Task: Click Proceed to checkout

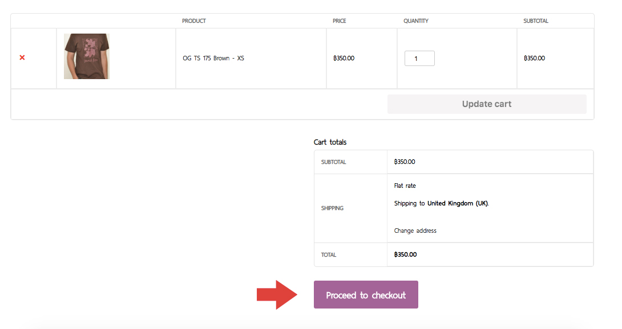Action: (x=366, y=294)
